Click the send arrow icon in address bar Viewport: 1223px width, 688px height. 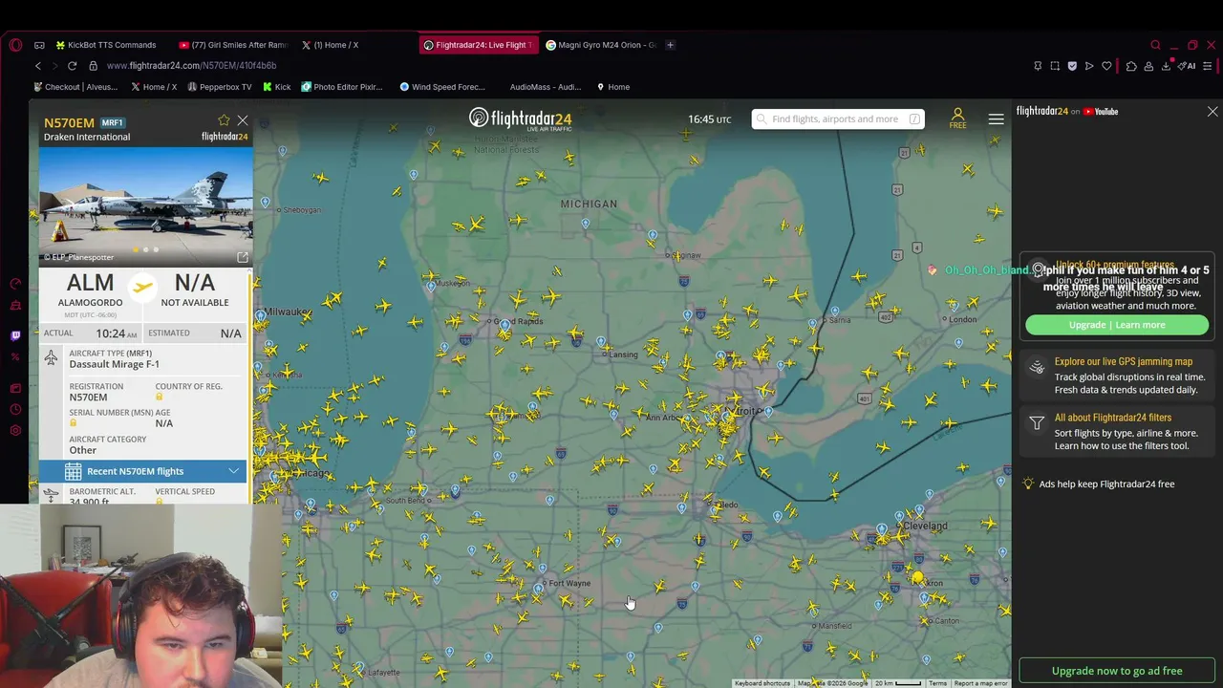(x=1089, y=66)
